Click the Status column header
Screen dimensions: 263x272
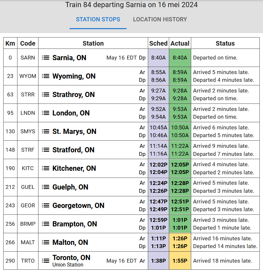(225, 43)
